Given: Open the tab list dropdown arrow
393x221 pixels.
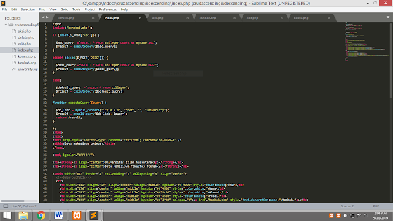Looking at the screenshot, I should pos(388,17).
